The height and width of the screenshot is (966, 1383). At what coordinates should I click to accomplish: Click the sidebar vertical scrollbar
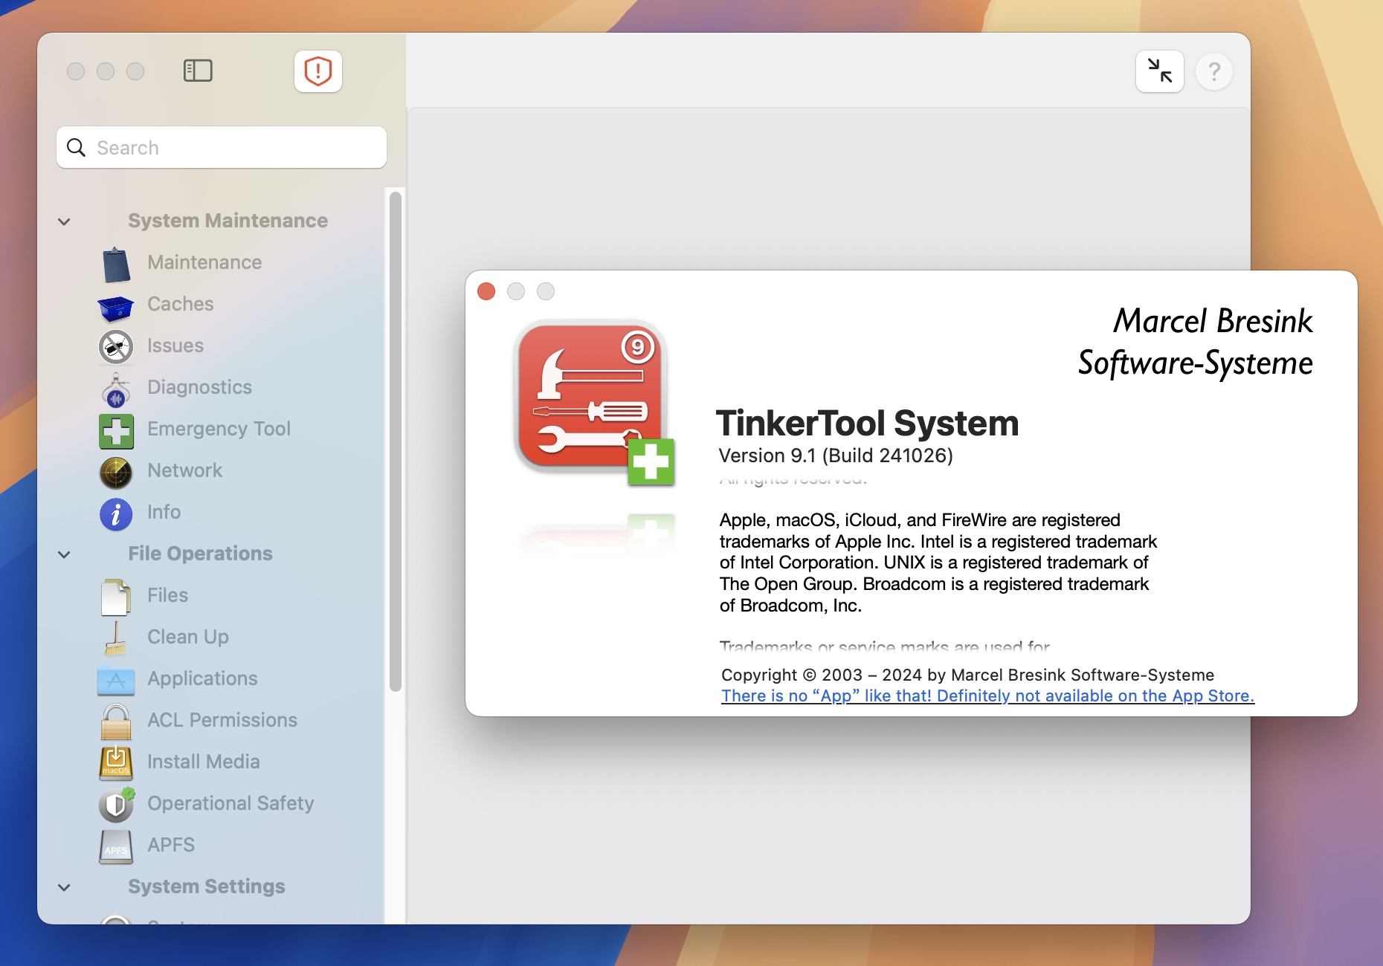tap(396, 441)
